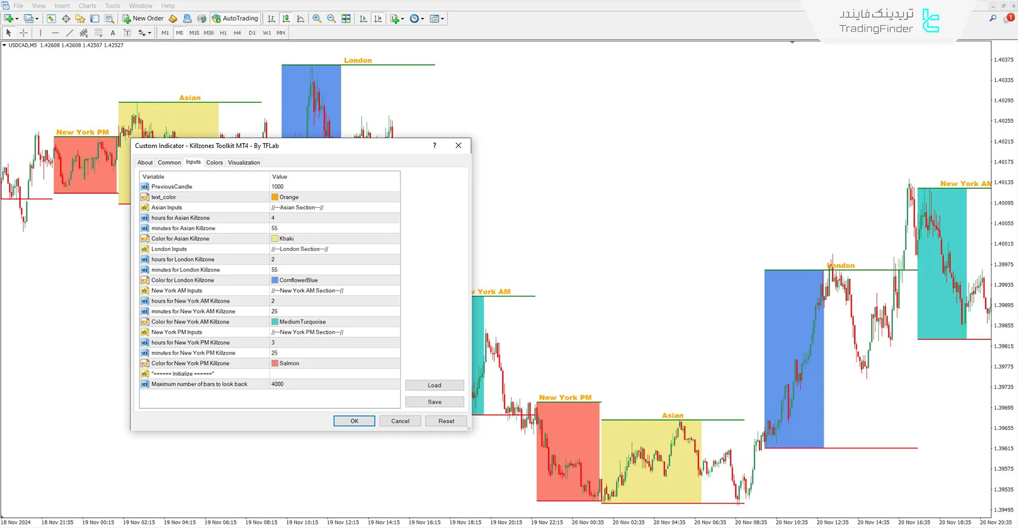Add a text label to the chart
The width and height of the screenshot is (1018, 528).
click(x=127, y=32)
